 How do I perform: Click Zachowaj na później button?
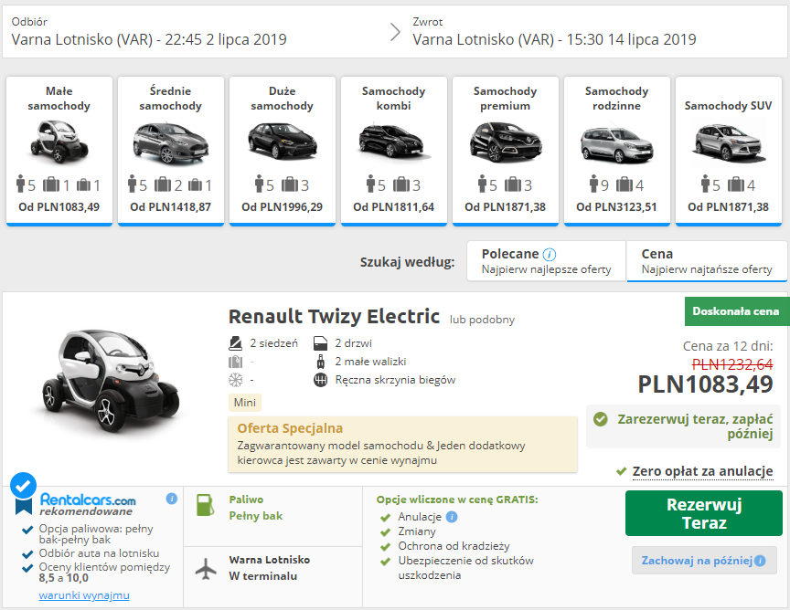point(704,560)
